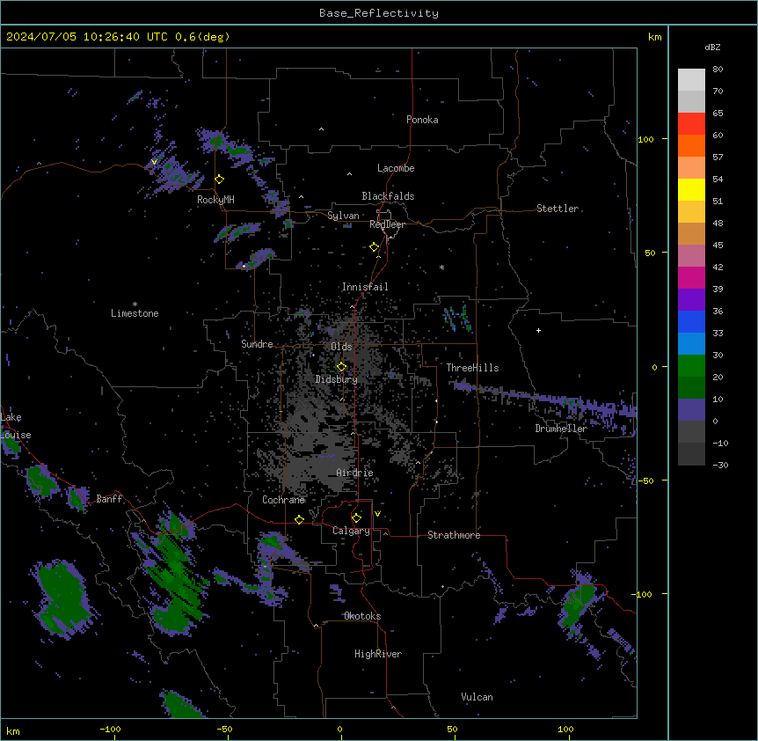This screenshot has height=741, width=758.
Task: Click the dark orange 60 dBZ legend swatch
Action: click(x=691, y=145)
